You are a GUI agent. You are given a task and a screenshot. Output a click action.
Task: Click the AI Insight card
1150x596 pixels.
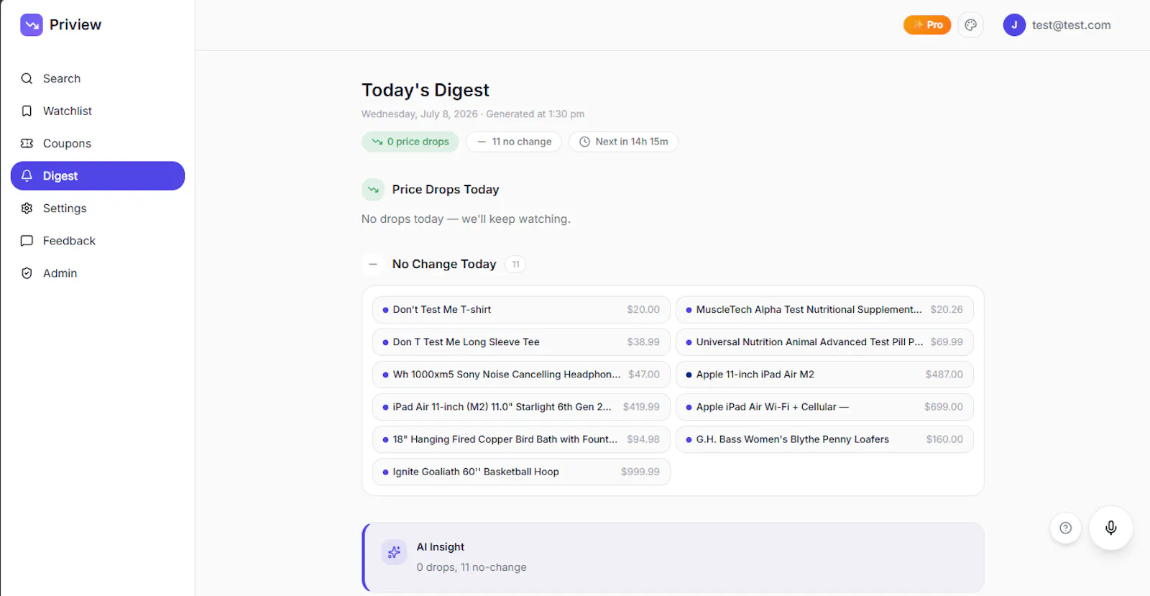click(x=673, y=557)
